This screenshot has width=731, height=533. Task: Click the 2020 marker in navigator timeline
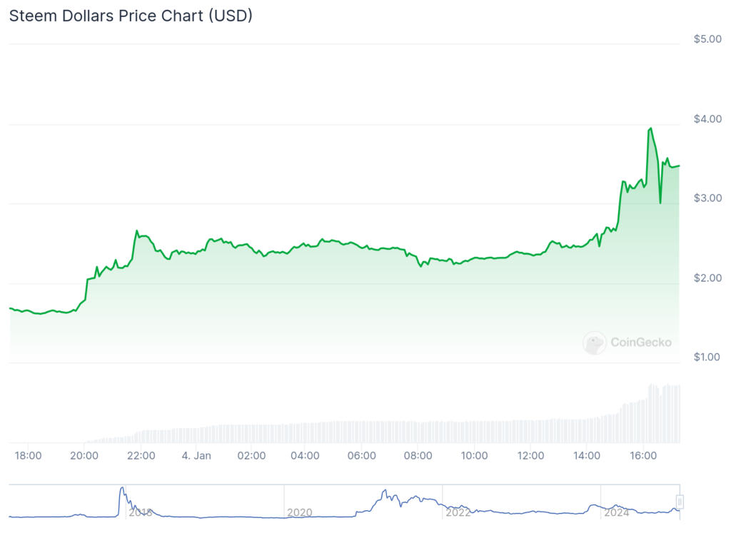coord(299,512)
